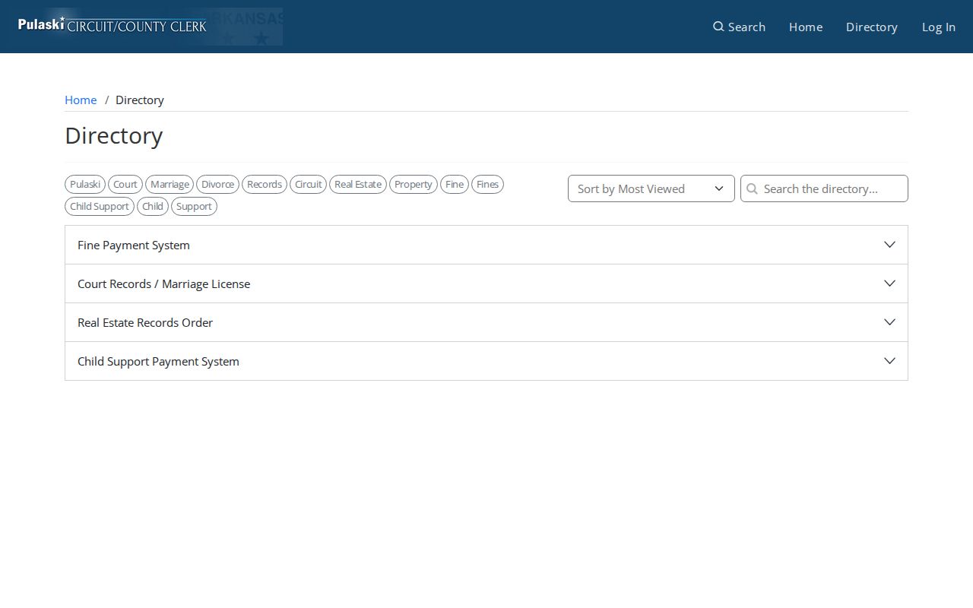The height and width of the screenshot is (608, 973).
Task: Go to Home in the navigation bar
Action: tap(806, 27)
